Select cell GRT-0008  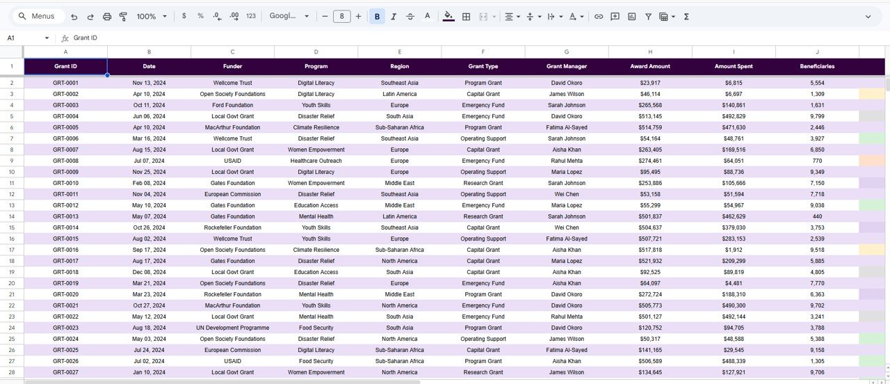65,161
